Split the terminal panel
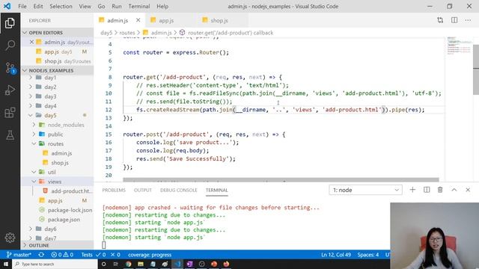479x269 pixels. click(x=427, y=190)
